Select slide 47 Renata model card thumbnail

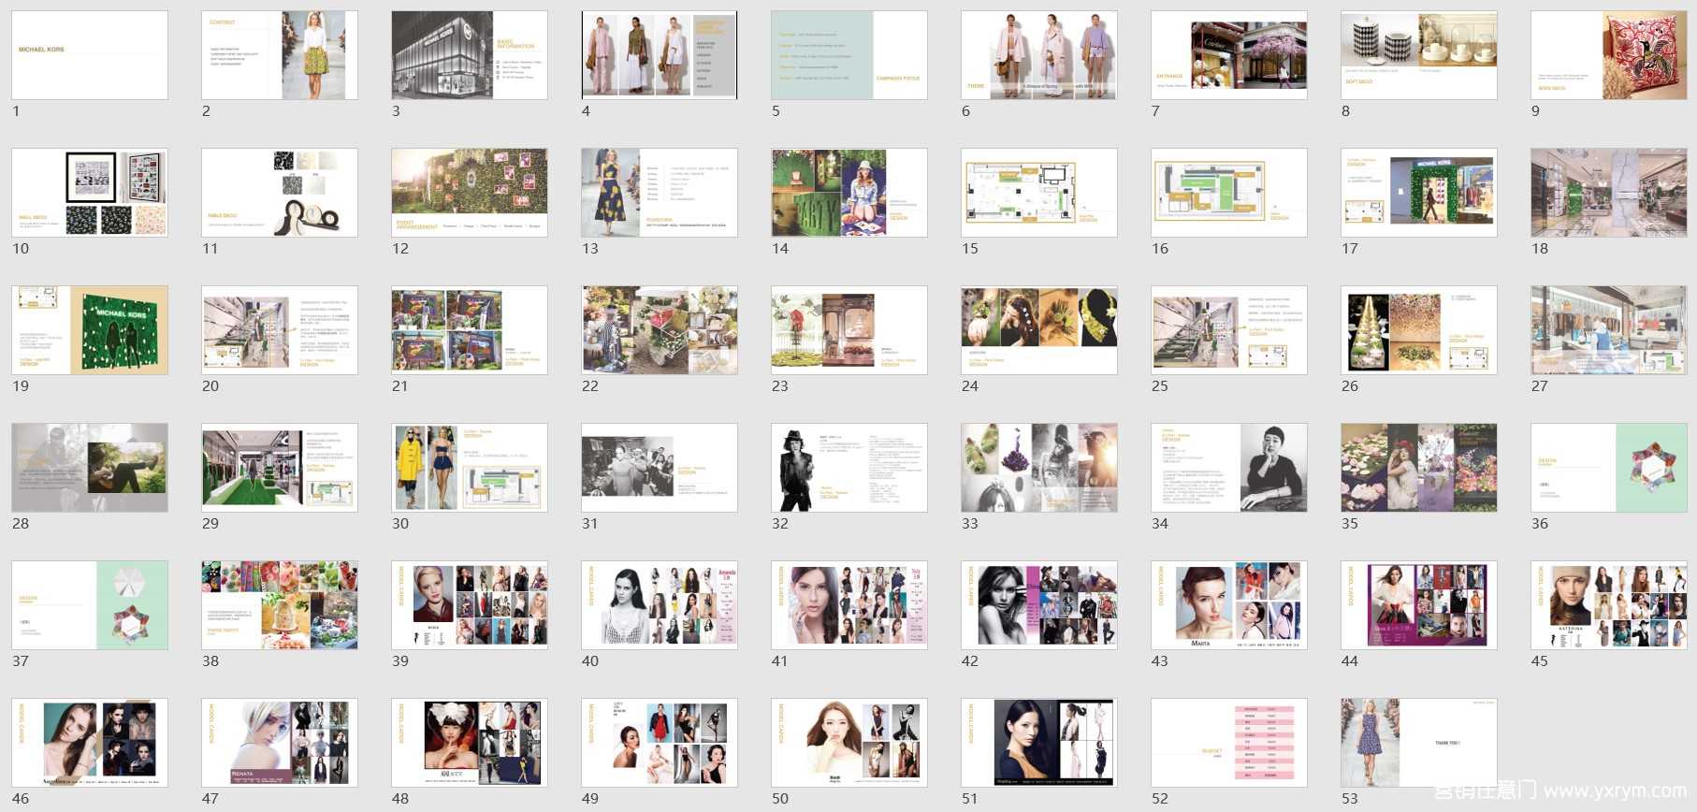click(280, 743)
